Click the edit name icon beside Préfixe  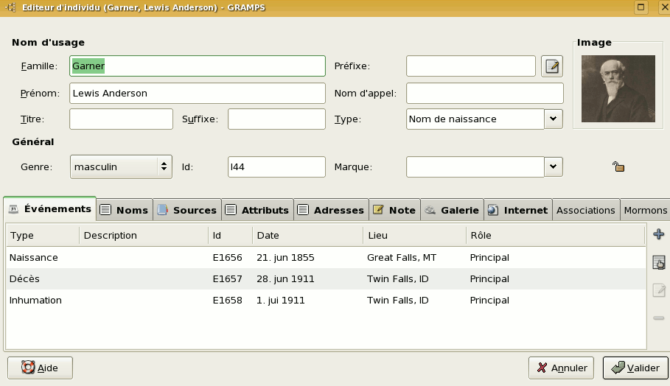point(552,66)
